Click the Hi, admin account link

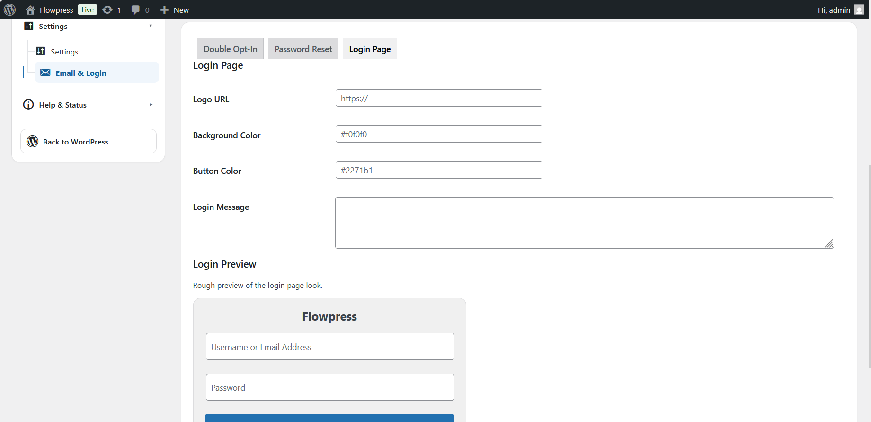tap(834, 10)
